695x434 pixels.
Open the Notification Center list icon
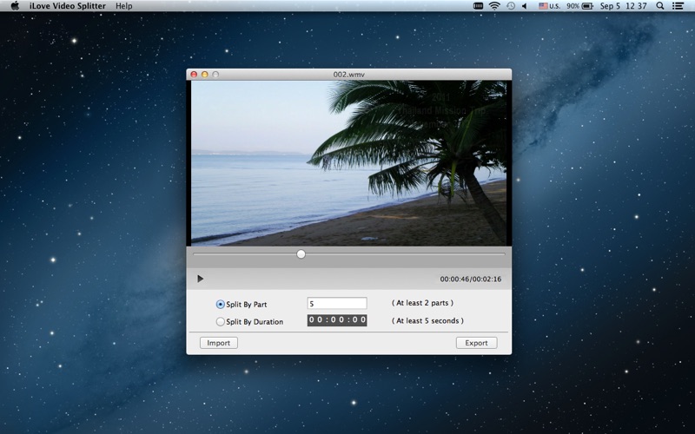pyautogui.click(x=678, y=6)
